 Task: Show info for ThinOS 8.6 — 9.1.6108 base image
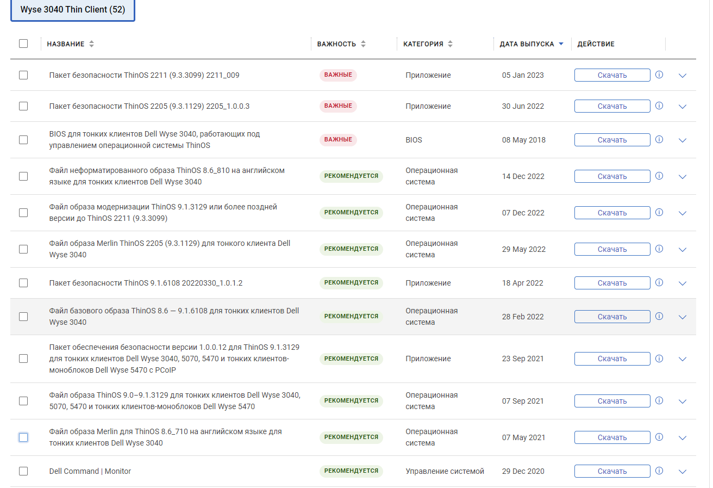[x=659, y=317]
